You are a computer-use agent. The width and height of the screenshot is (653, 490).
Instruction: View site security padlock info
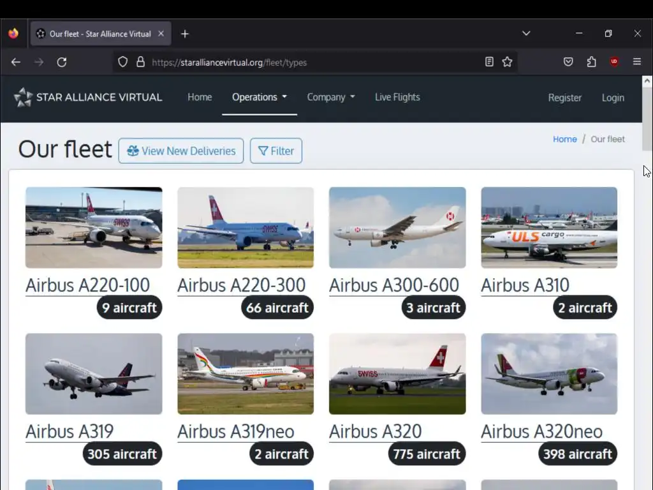pyautogui.click(x=141, y=62)
